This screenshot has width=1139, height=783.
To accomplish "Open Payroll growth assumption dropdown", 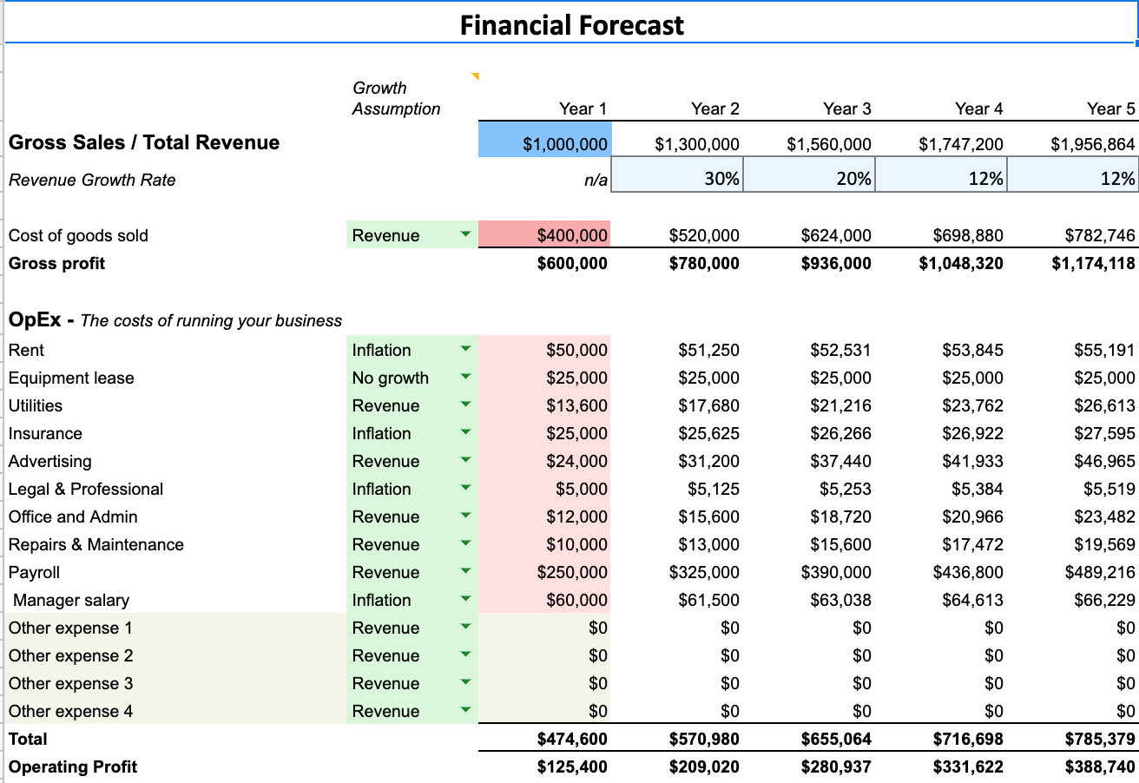I will (x=465, y=571).
